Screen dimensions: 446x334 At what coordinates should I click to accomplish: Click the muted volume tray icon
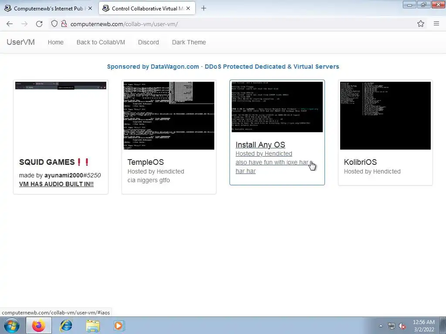(402, 326)
